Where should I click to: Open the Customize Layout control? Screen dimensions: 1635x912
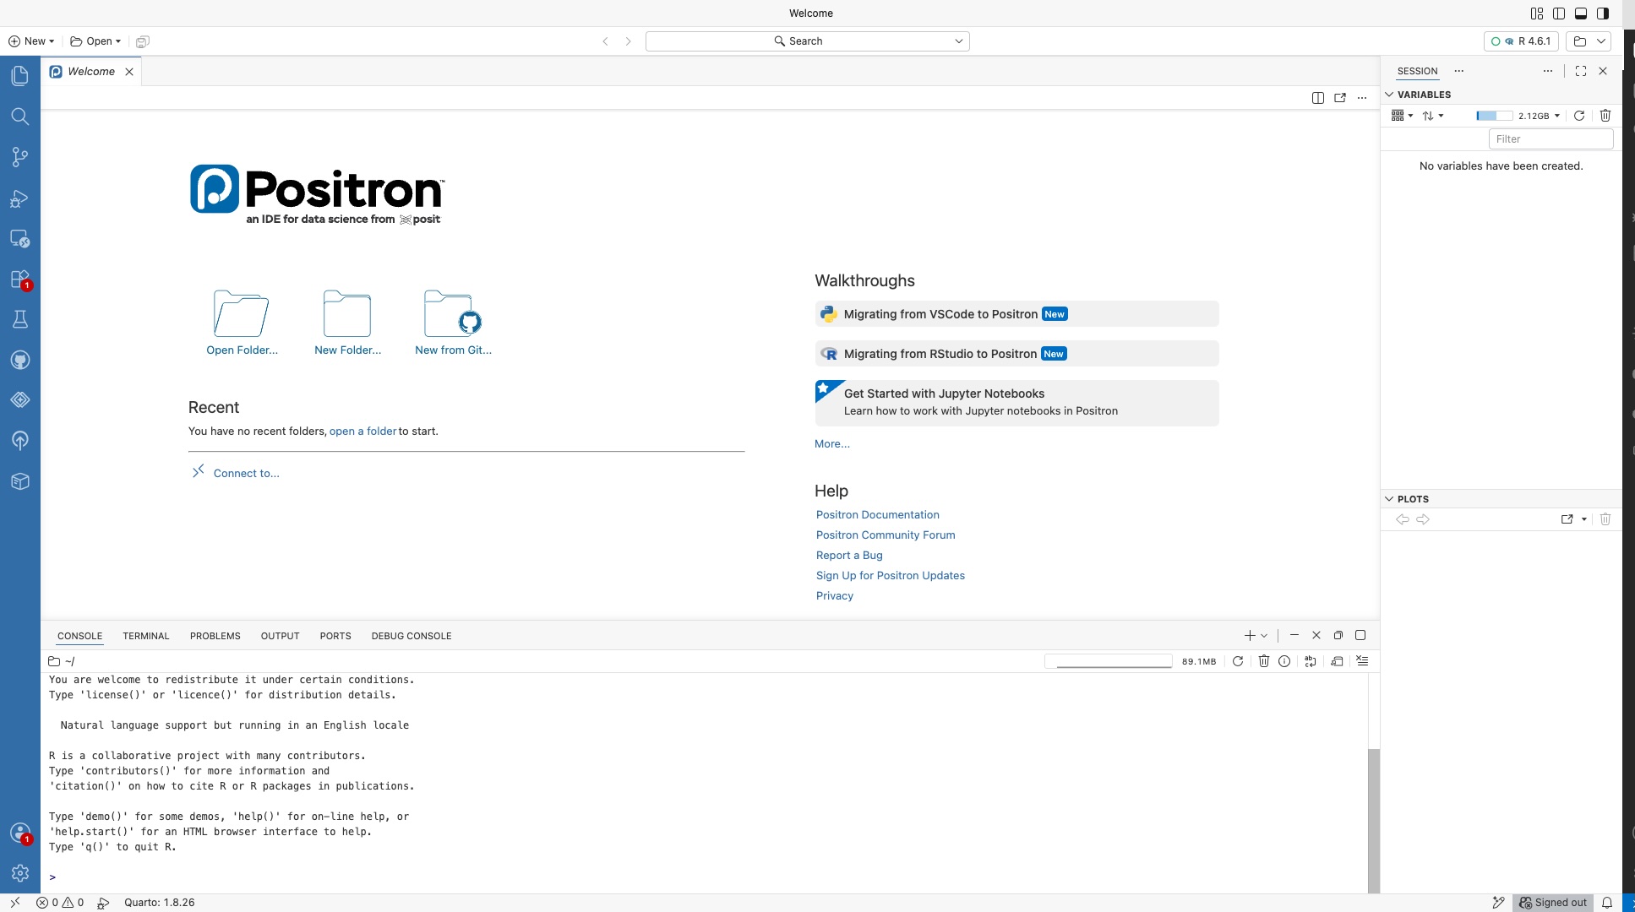(1537, 14)
